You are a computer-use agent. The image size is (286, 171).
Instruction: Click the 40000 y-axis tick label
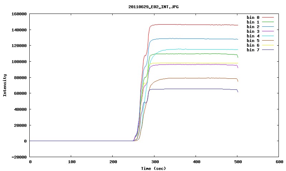pyautogui.click(x=20, y=109)
